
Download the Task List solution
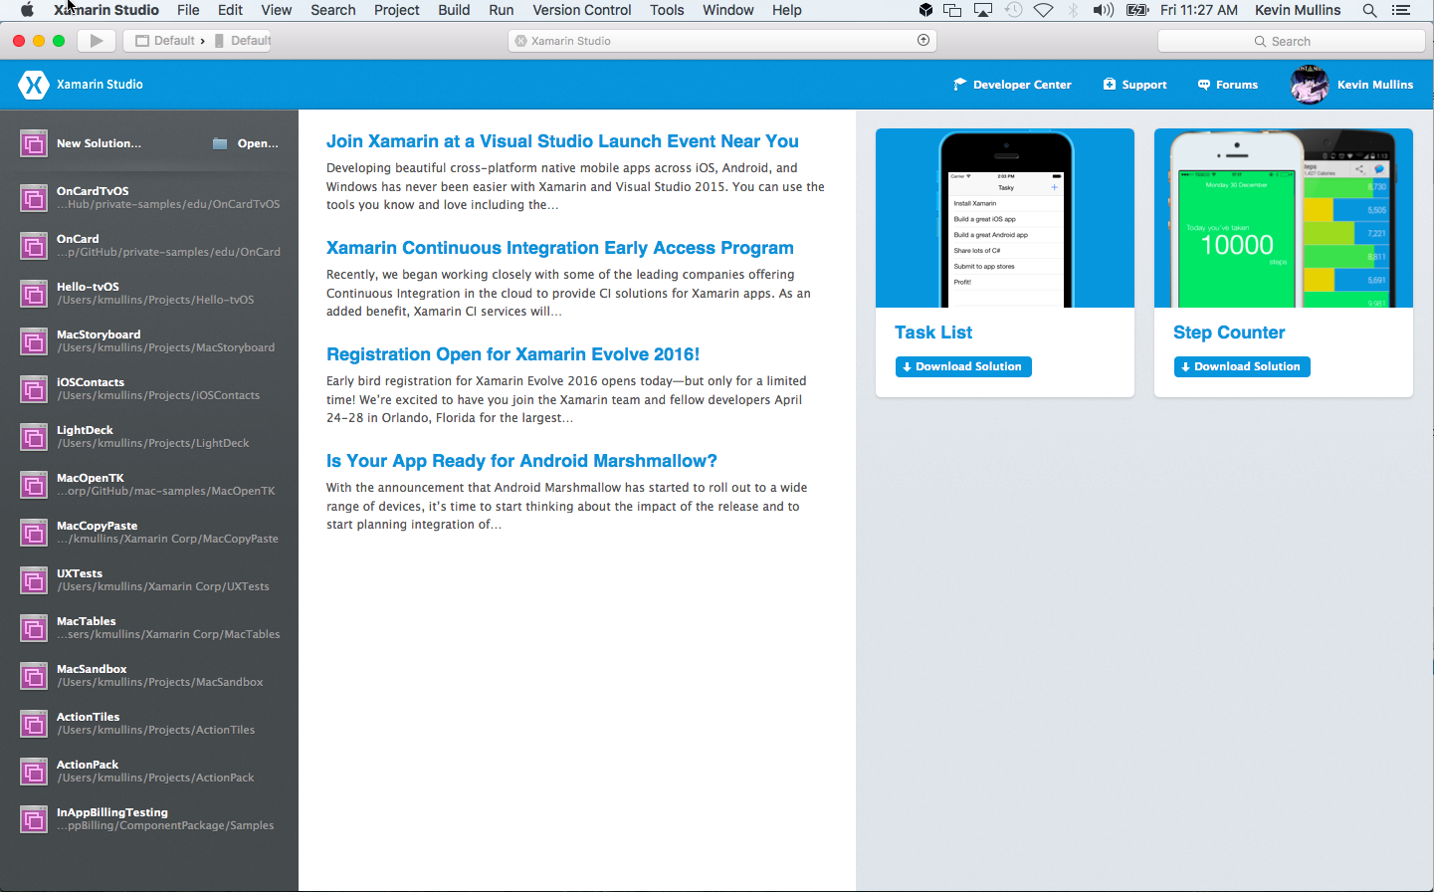tap(962, 366)
